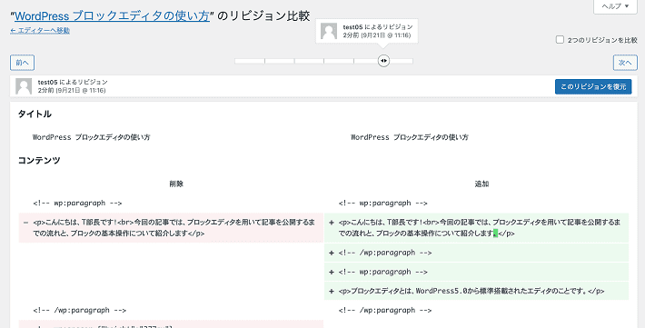Screen dimensions: 645x328
Task: Go back via エディターへ移動 link
Action: click(40, 31)
